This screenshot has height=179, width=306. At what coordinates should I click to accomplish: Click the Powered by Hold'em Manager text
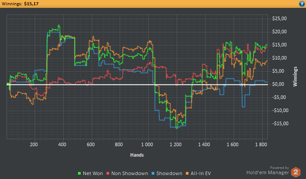pos(268,170)
